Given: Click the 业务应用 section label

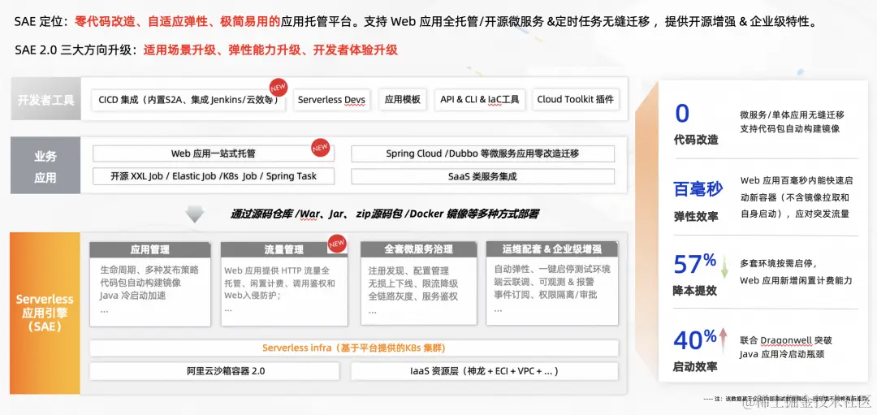Looking at the screenshot, I should [45, 166].
